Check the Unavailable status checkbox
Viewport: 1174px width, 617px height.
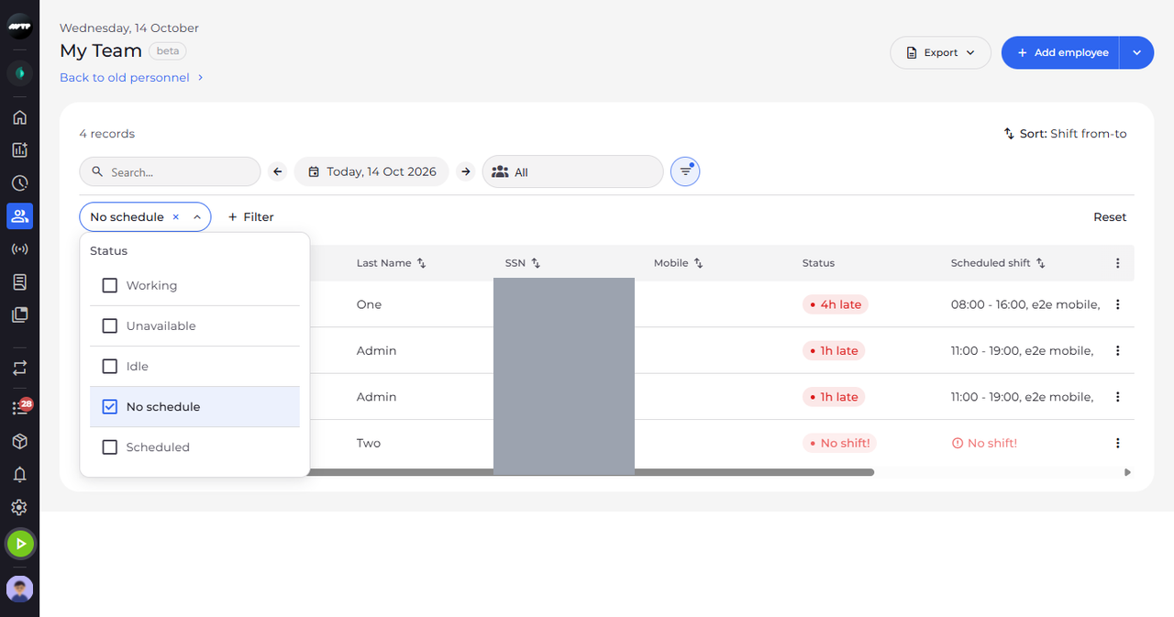[x=110, y=326]
